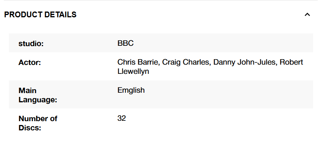Screen dimensions: 332x145
Task: Select the Actor: label
Action: 30,63
